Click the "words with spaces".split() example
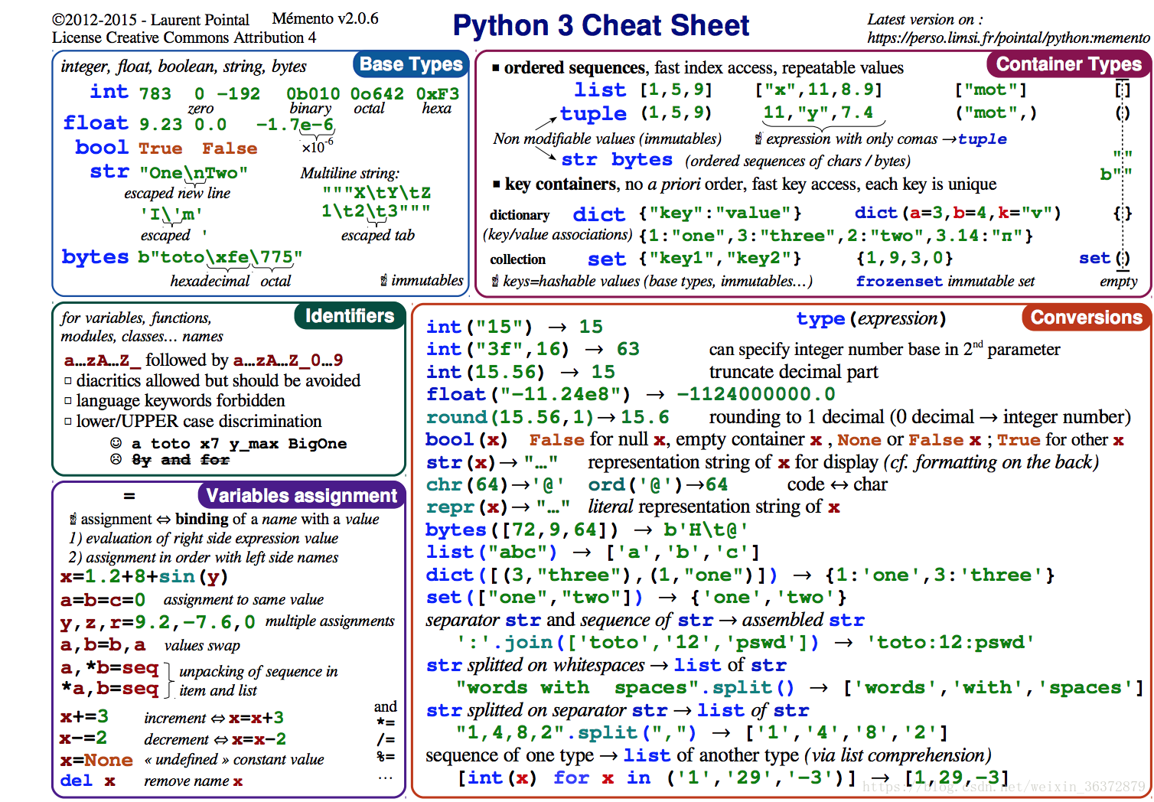This screenshot has height=802, width=1154. point(625,688)
